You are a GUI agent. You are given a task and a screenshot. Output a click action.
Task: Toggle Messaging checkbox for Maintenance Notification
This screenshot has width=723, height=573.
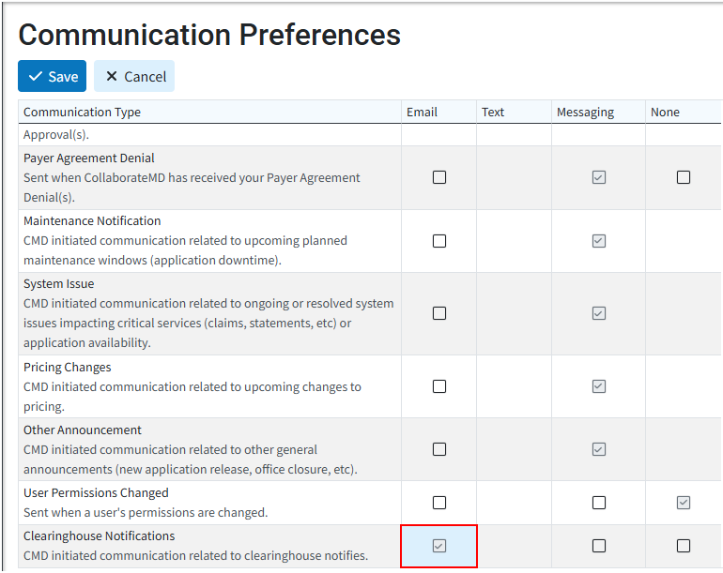click(599, 241)
